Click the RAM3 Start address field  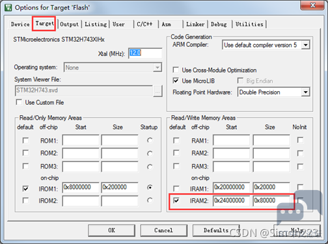pos(231,167)
